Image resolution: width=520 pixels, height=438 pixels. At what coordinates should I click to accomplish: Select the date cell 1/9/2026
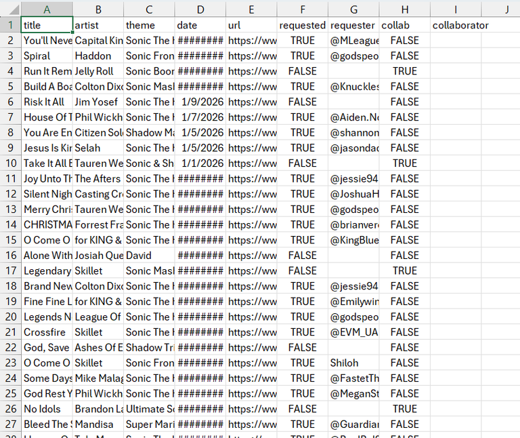pyautogui.click(x=200, y=102)
